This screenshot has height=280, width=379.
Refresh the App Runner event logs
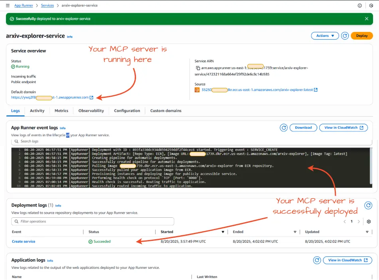click(x=284, y=127)
